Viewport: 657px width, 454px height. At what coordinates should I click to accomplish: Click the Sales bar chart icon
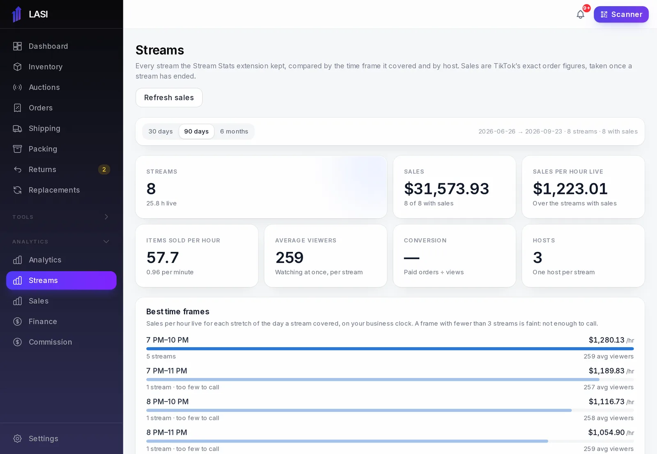tap(17, 301)
